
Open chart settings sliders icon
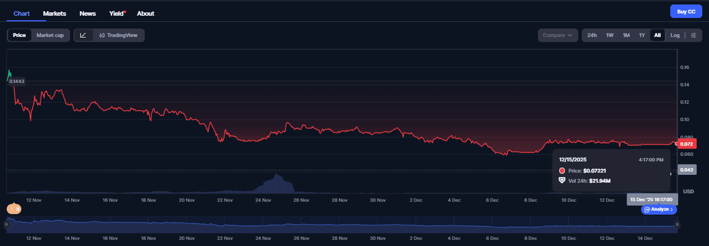[693, 35]
